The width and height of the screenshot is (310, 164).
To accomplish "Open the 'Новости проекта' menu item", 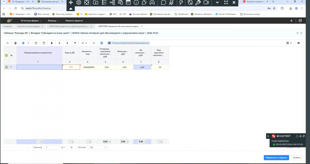I will (x=74, y=21).
